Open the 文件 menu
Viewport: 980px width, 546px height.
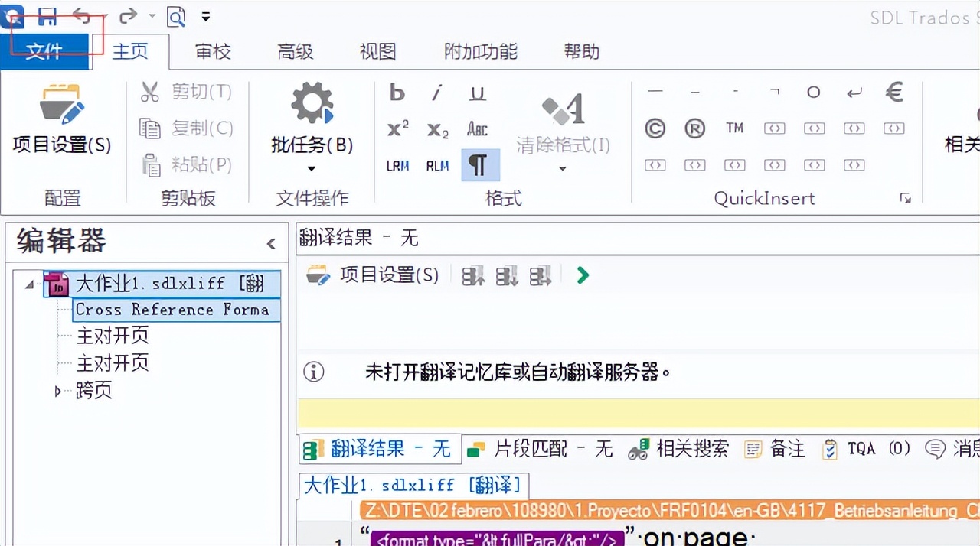[x=44, y=52]
